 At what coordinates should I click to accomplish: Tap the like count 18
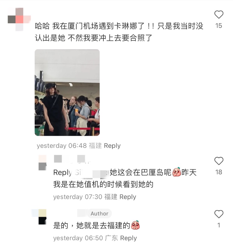[x=219, y=172]
